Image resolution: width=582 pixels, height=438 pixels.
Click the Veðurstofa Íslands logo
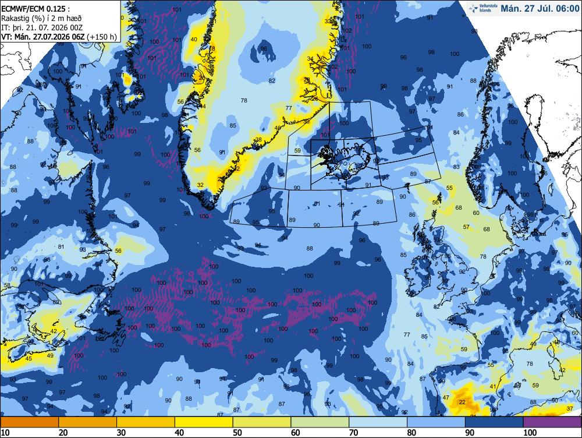click(483, 8)
